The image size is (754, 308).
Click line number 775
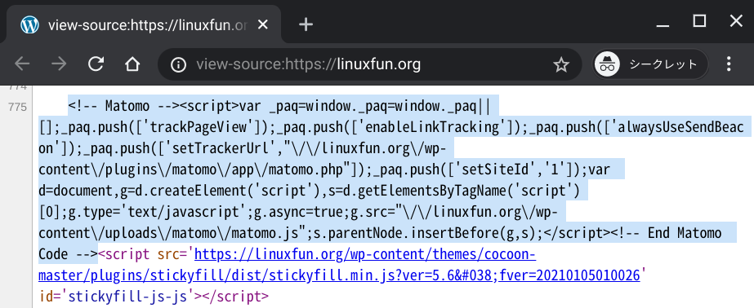[18, 107]
